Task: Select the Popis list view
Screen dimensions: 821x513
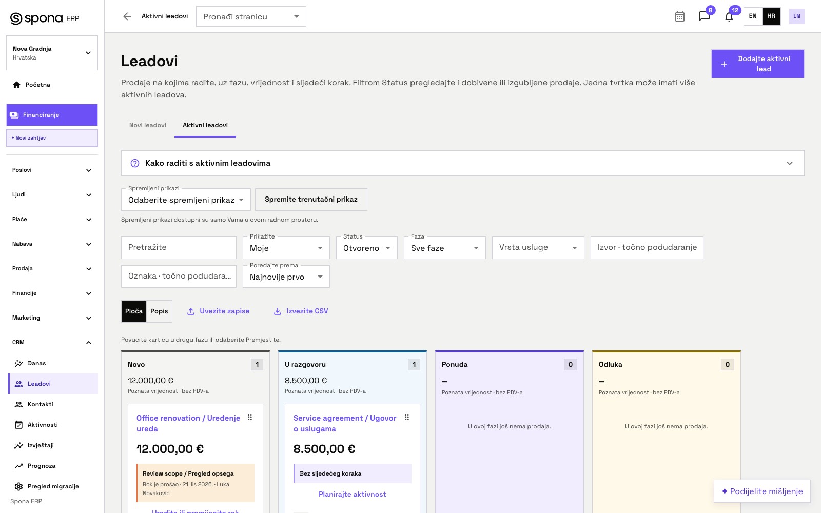Action: pos(159,311)
